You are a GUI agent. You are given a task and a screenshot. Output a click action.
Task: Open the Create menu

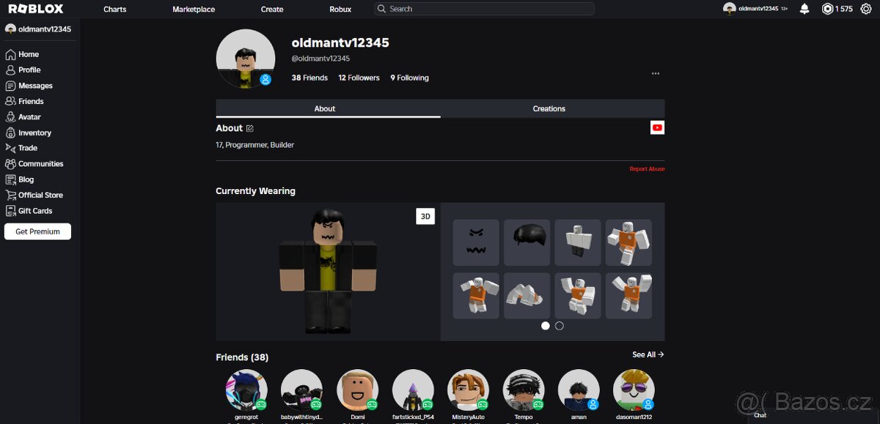(x=272, y=10)
